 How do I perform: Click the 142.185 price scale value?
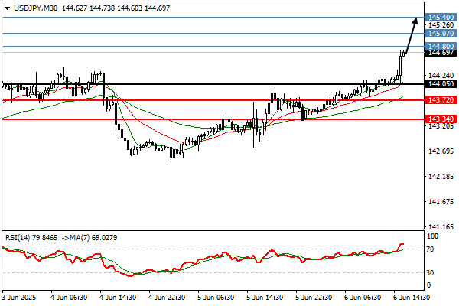[x=441, y=177]
